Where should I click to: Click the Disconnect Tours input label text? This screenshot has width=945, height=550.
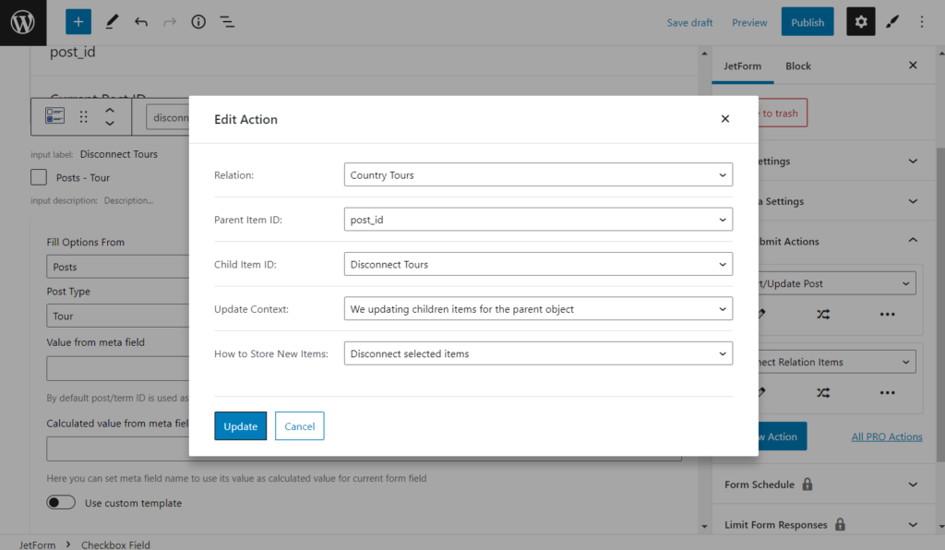119,153
